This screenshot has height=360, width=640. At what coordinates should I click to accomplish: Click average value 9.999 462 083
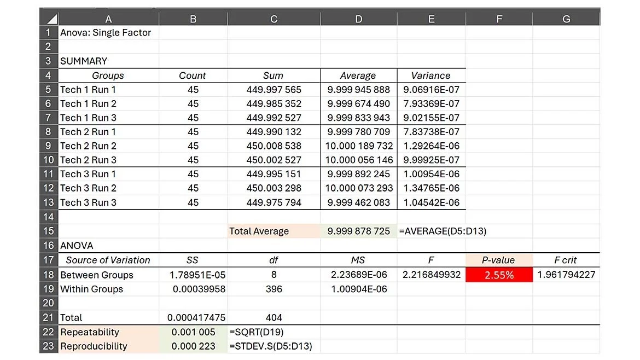pos(358,202)
